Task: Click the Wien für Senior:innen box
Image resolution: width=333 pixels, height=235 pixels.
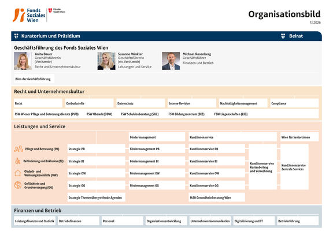Action: 299,137
